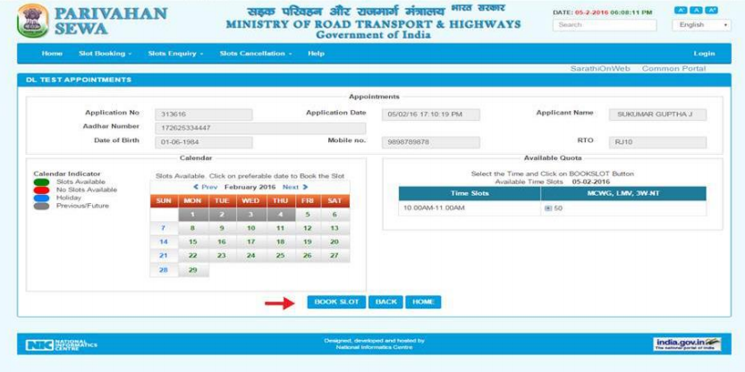Image resolution: width=745 pixels, height=372 pixels.
Task: Expand the Slots Cancellation menu
Action: pyautogui.click(x=256, y=54)
